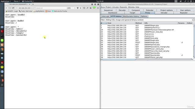Close the 192.168.204.130 browser tab
The image size is (195, 109).
30,4
